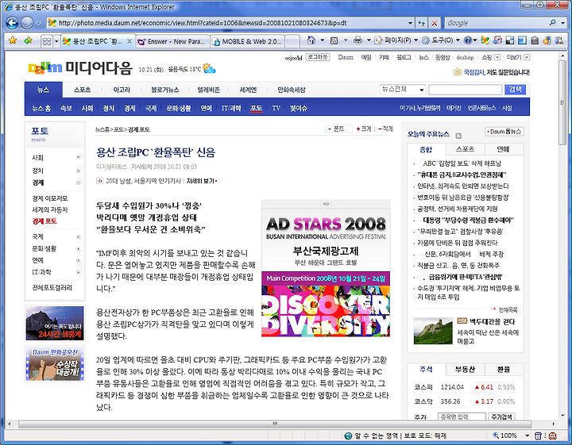The image size is (572, 445).
Task: Click the smiley face icon in status bar
Action: pyautogui.click(x=552, y=435)
